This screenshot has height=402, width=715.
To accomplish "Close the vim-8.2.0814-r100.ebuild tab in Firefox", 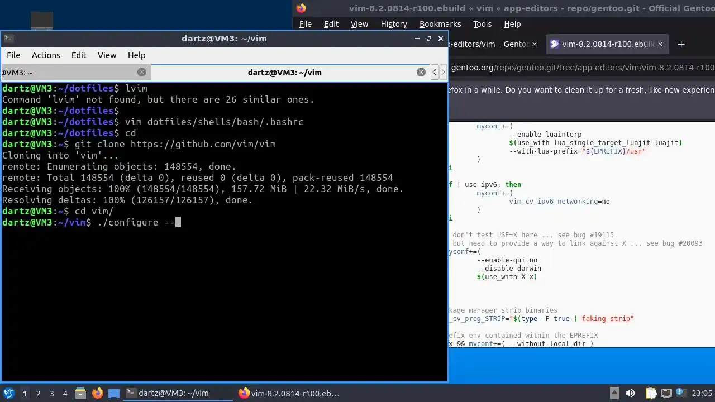I will [661, 44].
